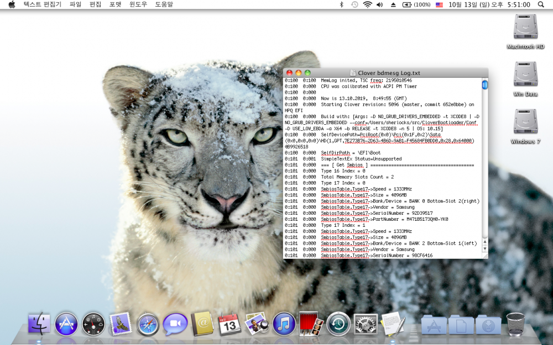This screenshot has height=345, width=553.
Task: Open System Preferences gear icon
Action: (366, 324)
